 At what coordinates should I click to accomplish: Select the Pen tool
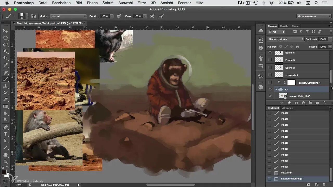click(5, 127)
